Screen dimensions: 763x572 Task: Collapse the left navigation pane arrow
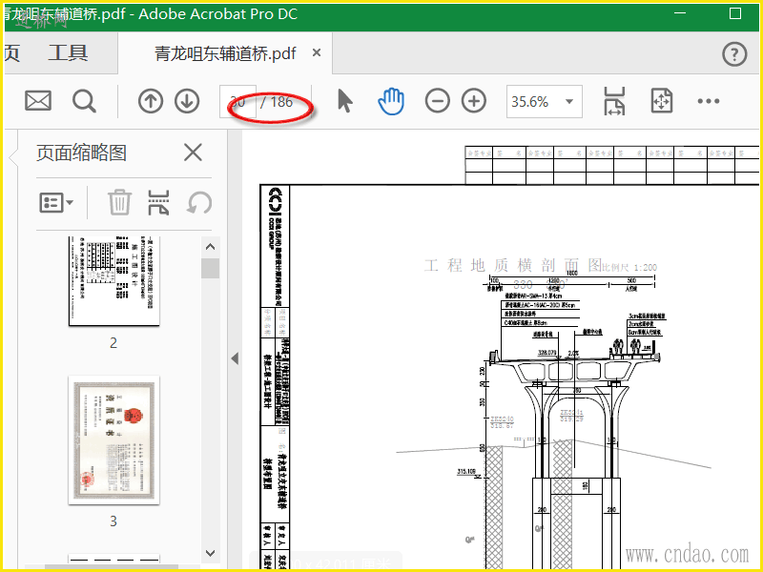point(235,358)
